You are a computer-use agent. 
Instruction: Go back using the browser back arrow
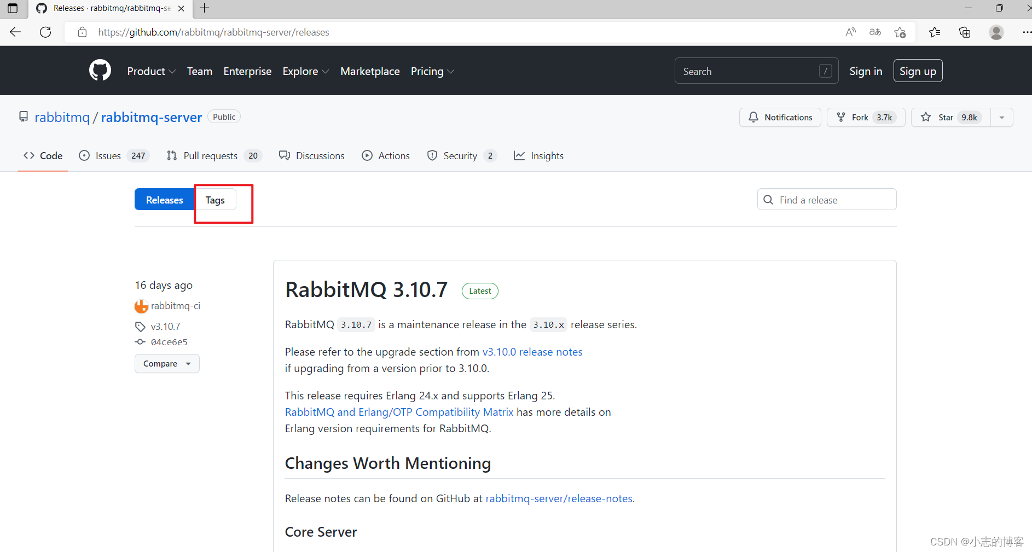coord(15,32)
